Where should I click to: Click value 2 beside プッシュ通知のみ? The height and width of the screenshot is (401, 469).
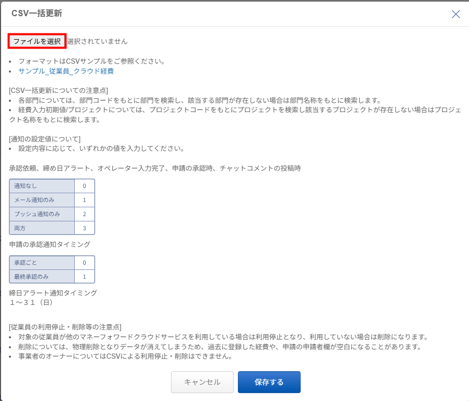coord(84,214)
